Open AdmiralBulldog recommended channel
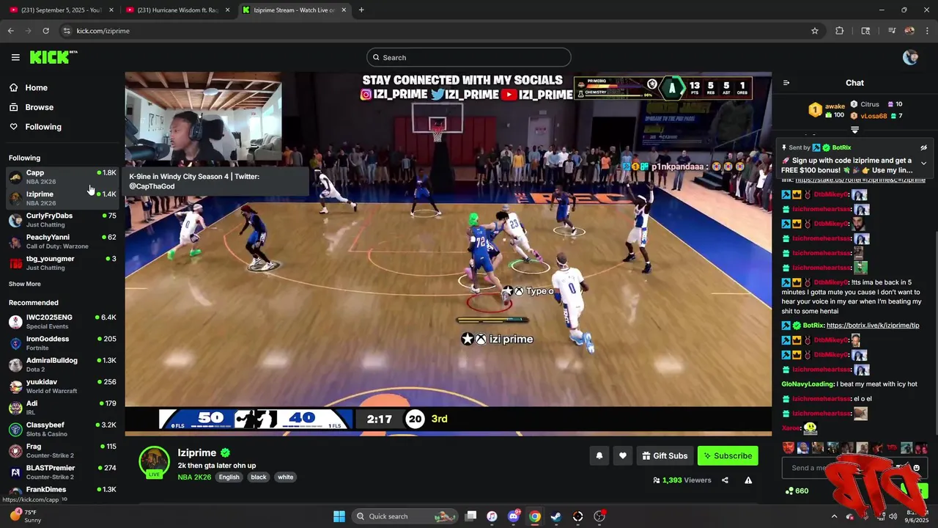 tap(62, 364)
